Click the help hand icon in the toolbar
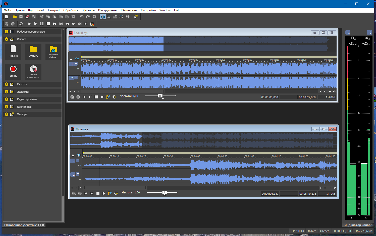This screenshot has height=236, width=376. pyautogui.click(x=136, y=17)
